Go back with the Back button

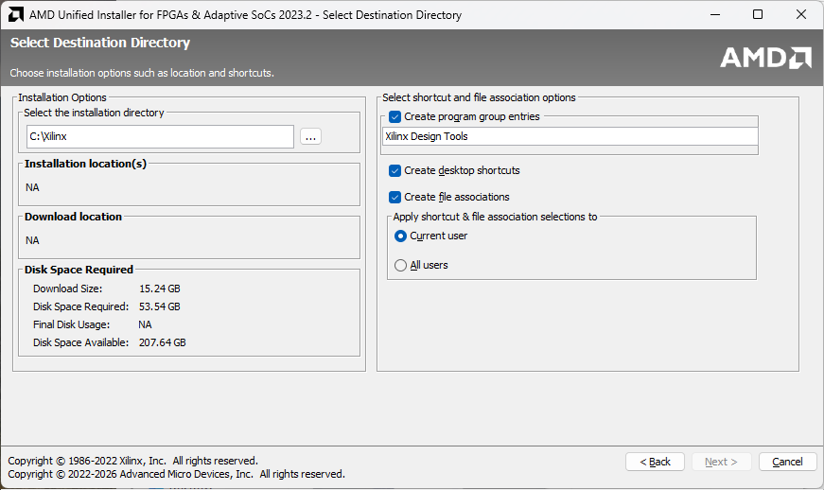coord(655,462)
